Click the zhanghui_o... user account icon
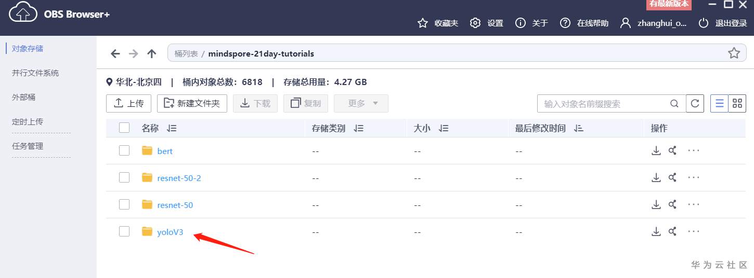 point(626,23)
